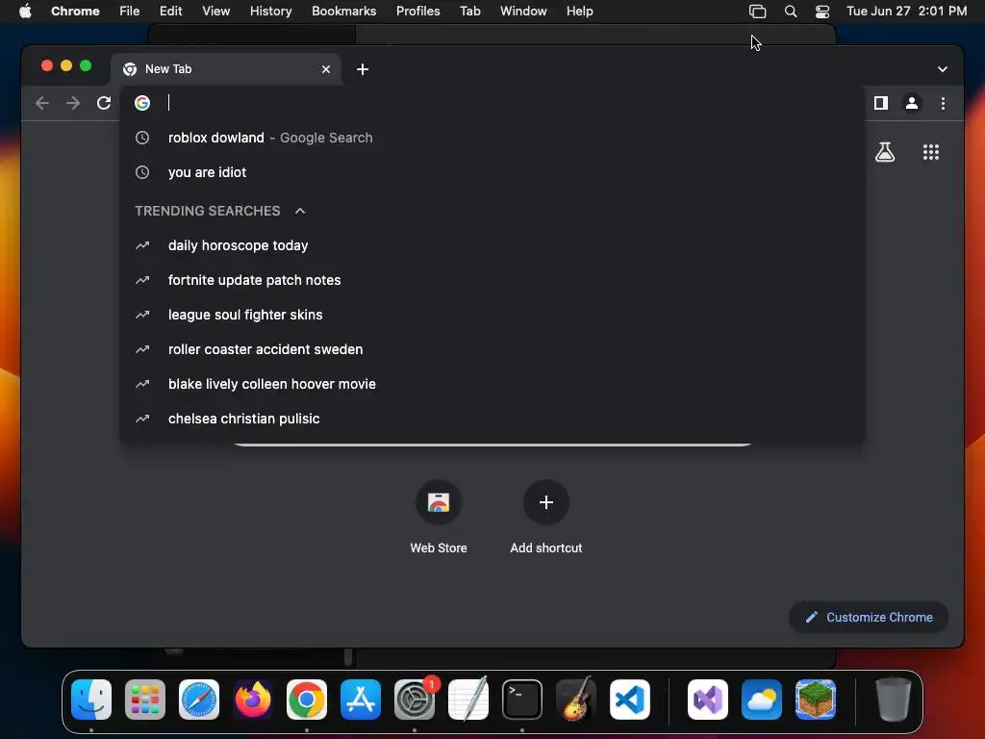This screenshot has width=985, height=739.
Task: Open Finder from the Dock
Action: coord(91,700)
